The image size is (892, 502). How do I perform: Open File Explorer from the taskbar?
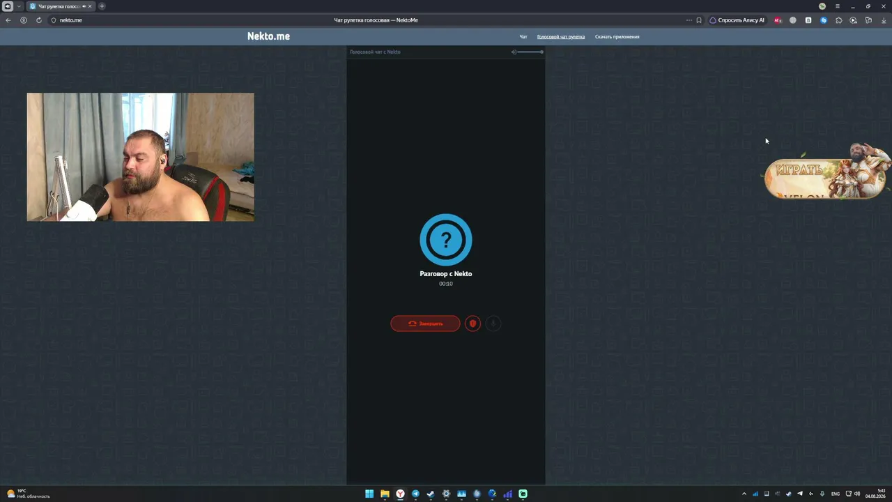tap(385, 494)
